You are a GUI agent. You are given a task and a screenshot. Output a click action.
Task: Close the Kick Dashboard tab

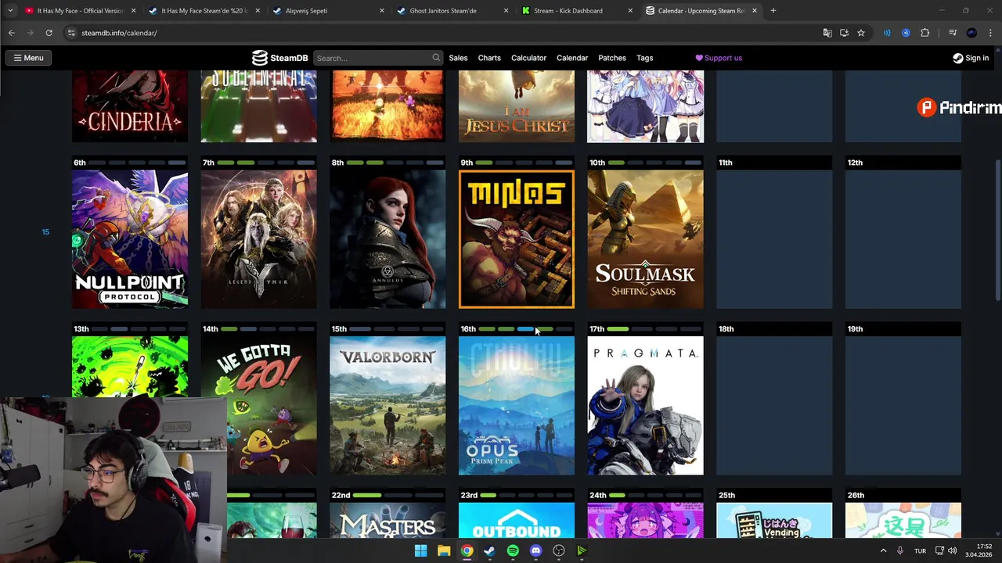tap(630, 11)
